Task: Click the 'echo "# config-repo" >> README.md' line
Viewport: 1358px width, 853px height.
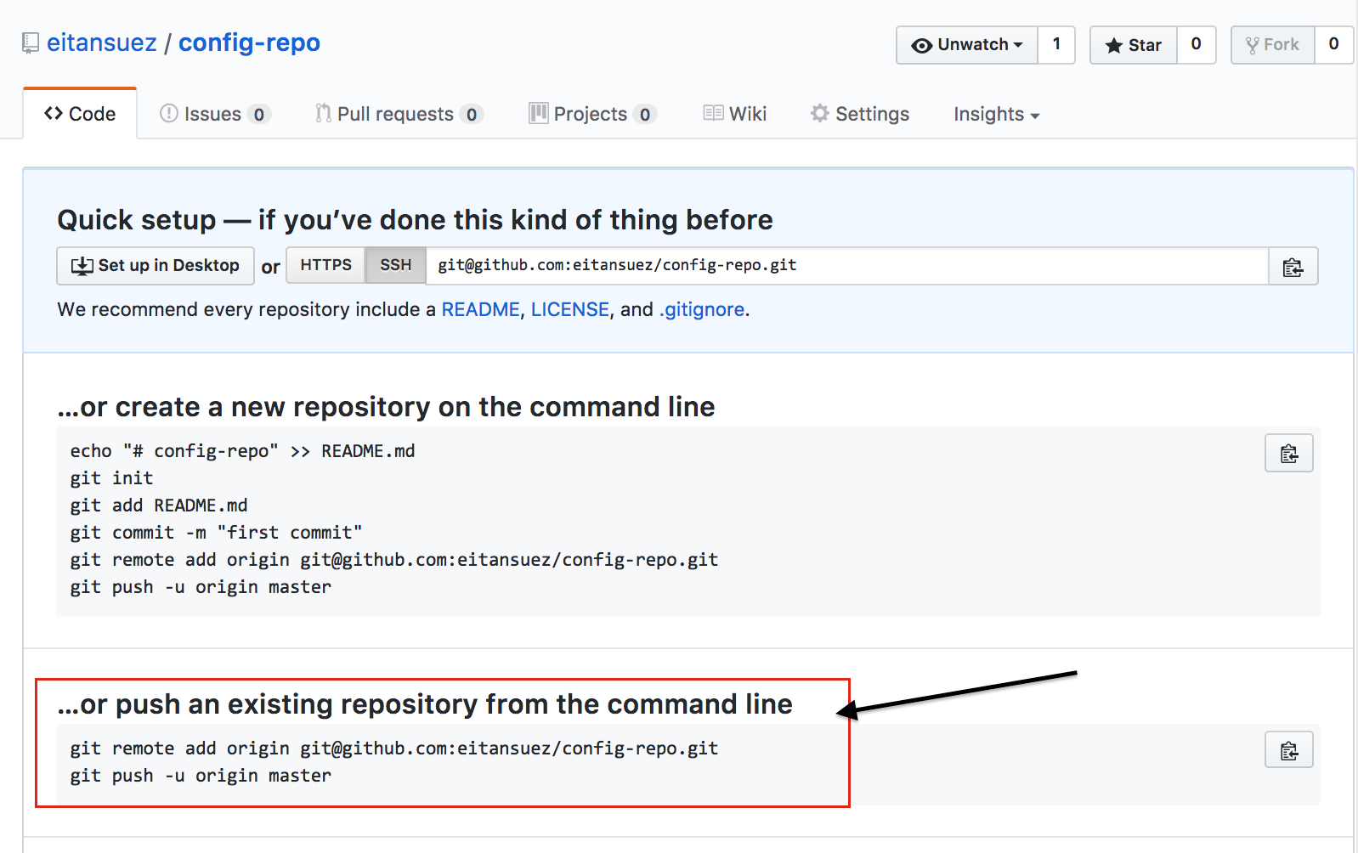Action: pos(242,451)
